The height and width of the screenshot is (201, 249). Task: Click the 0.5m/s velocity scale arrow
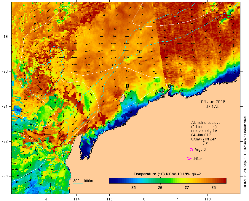tap(201, 143)
